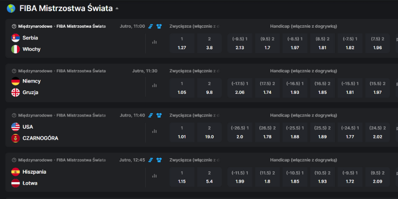Click basketball icon in Niemcy match header
The image size is (398, 199).
(13, 71)
